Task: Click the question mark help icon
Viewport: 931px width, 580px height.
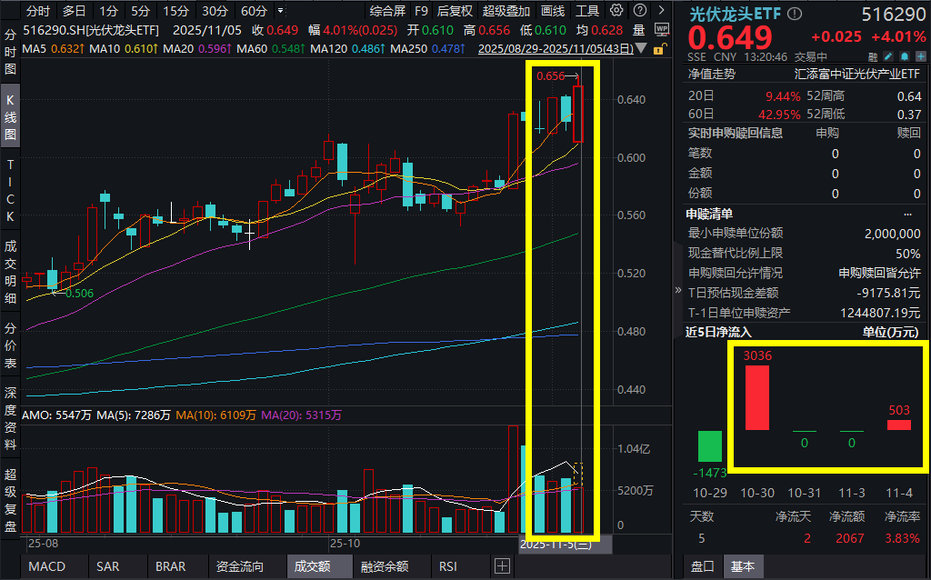Action: [x=639, y=10]
